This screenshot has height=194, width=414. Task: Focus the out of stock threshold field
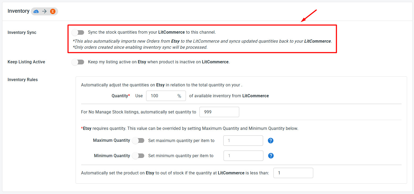pos(293,173)
